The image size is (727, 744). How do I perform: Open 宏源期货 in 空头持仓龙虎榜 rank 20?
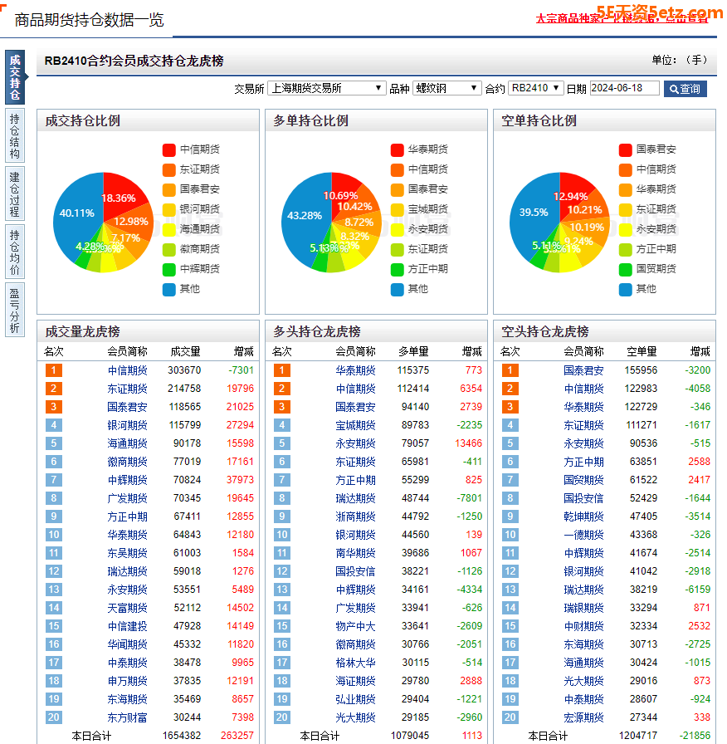coord(583,718)
